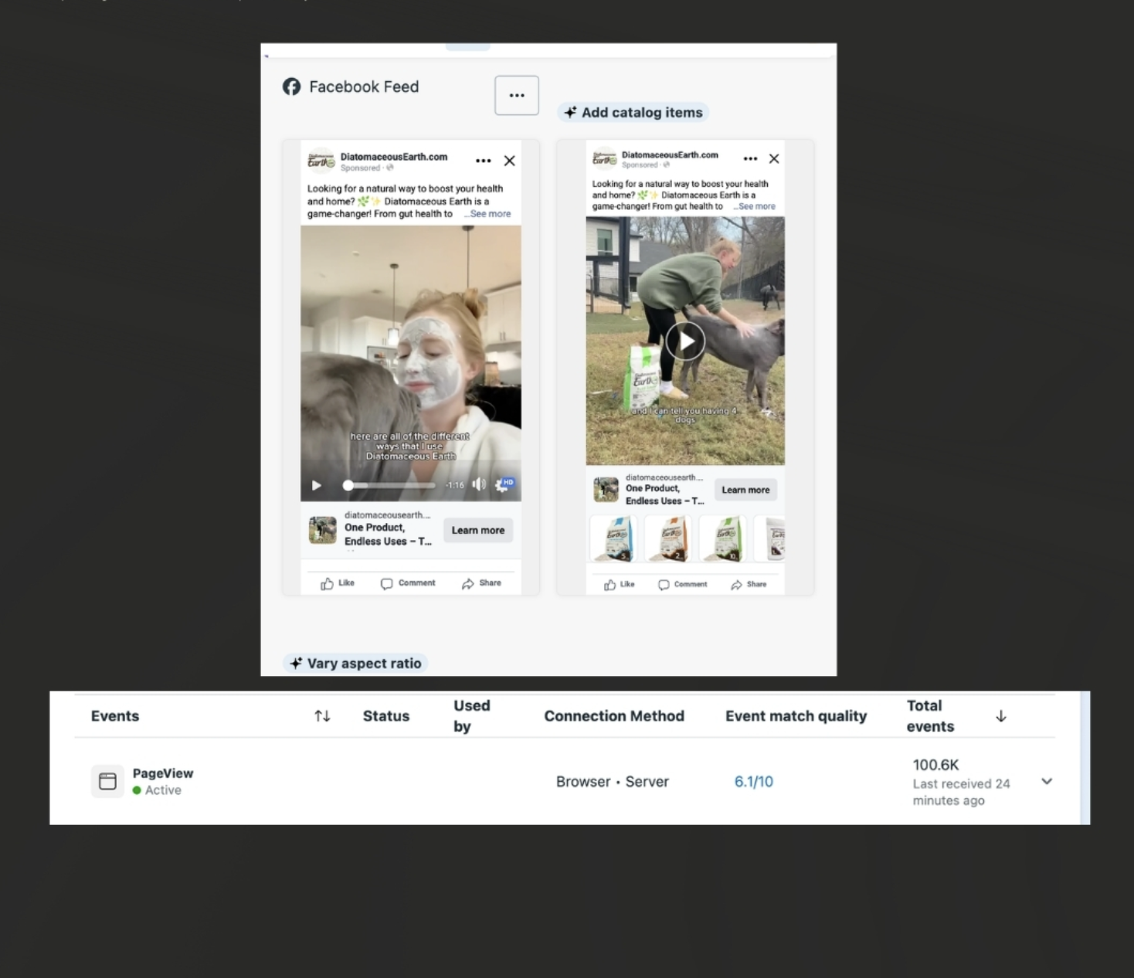The image size is (1134, 978).
Task: Click the DiatomaceousEarth.com page name on dog yard ad
Action: click(x=670, y=155)
